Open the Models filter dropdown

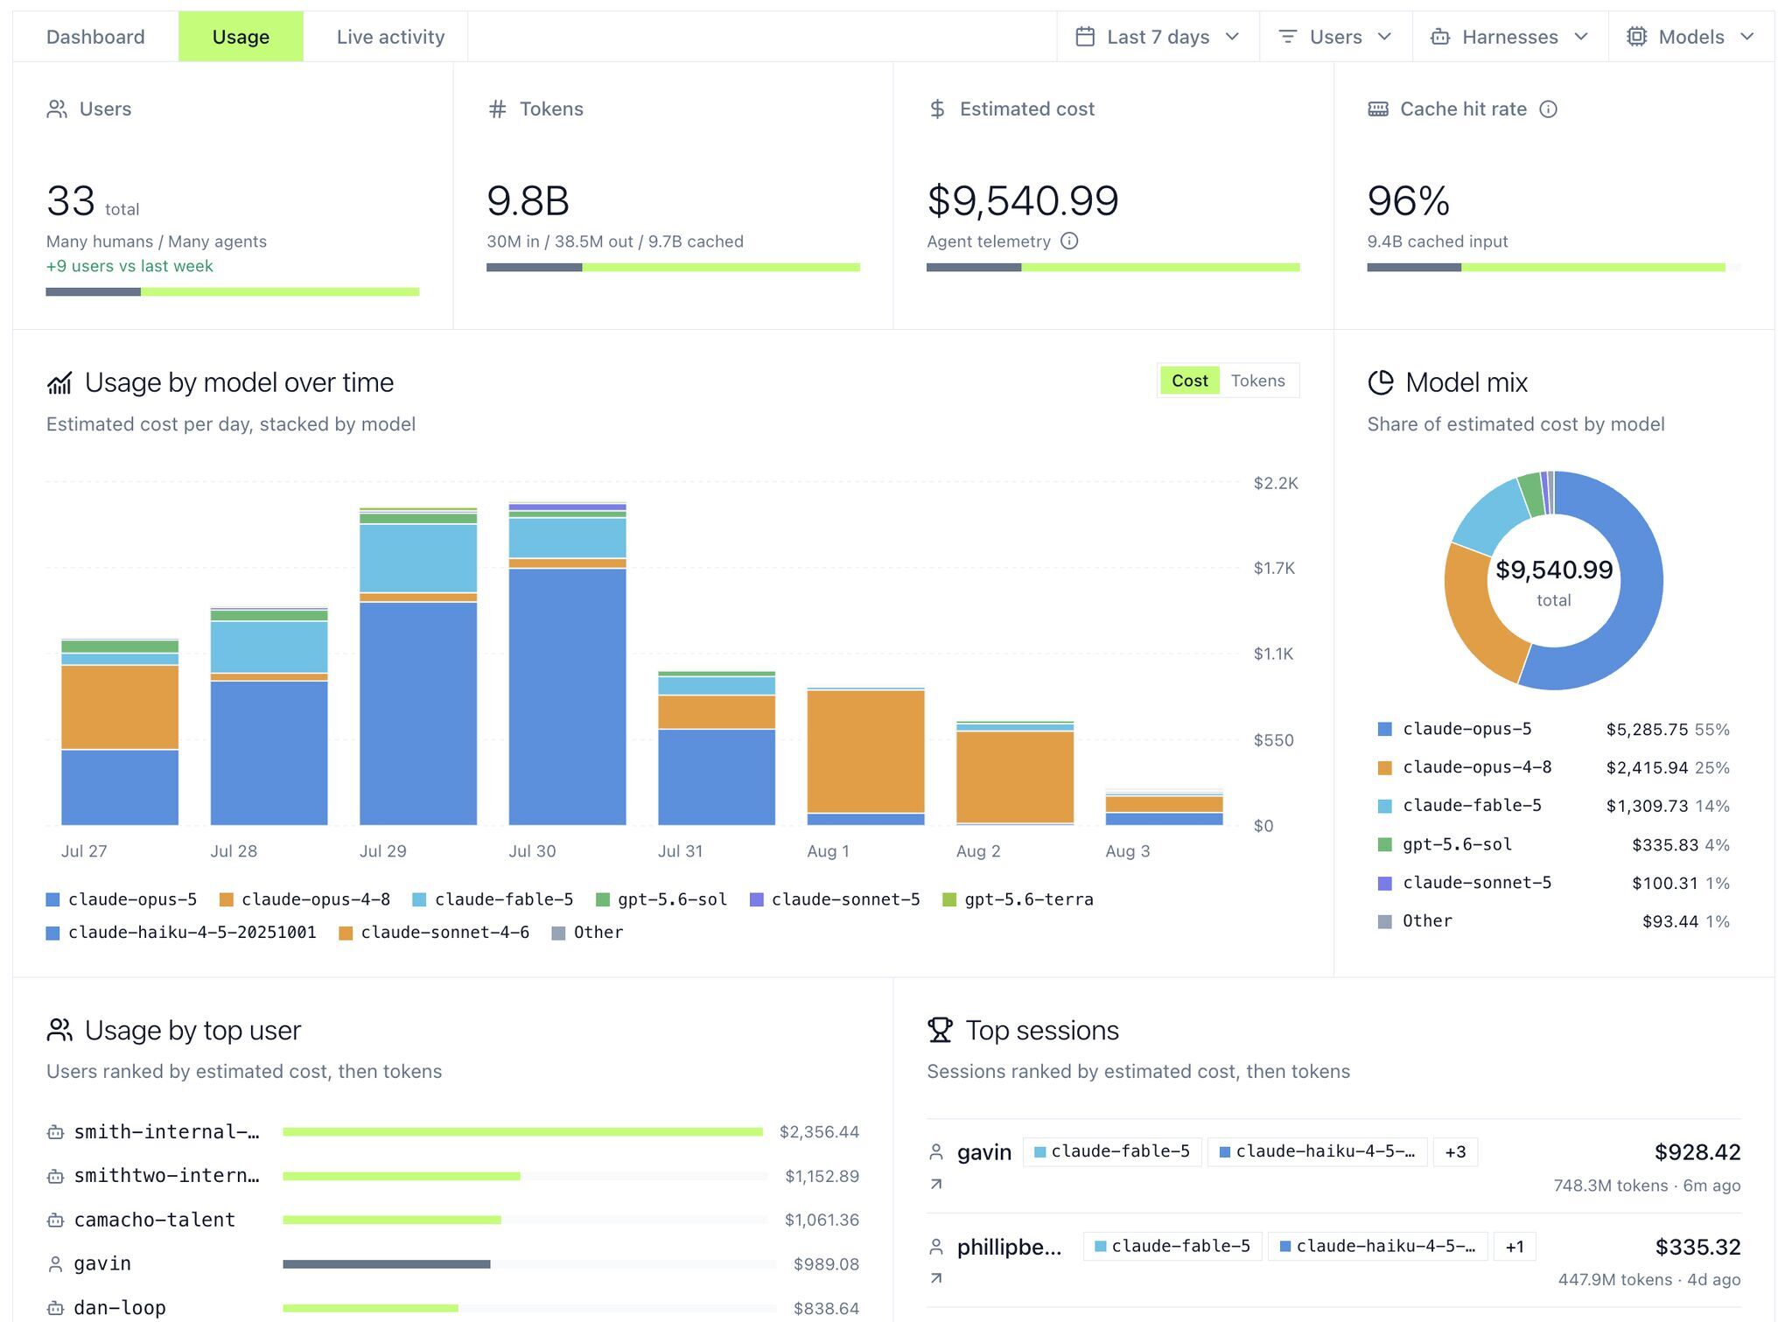pyautogui.click(x=1690, y=37)
